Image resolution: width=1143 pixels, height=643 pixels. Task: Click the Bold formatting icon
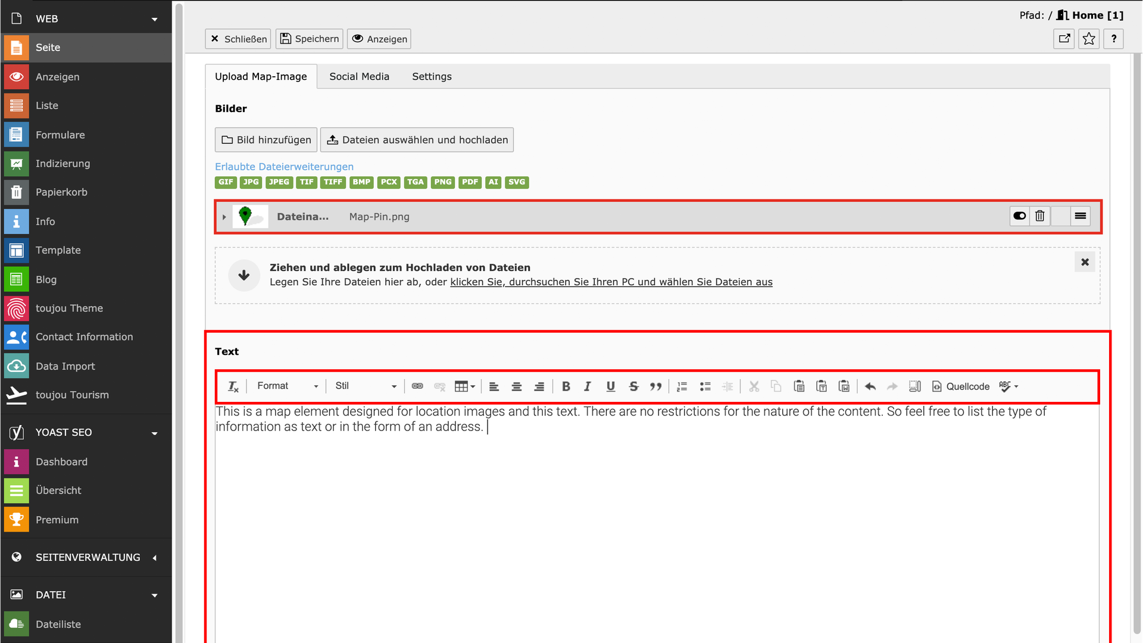pos(566,386)
